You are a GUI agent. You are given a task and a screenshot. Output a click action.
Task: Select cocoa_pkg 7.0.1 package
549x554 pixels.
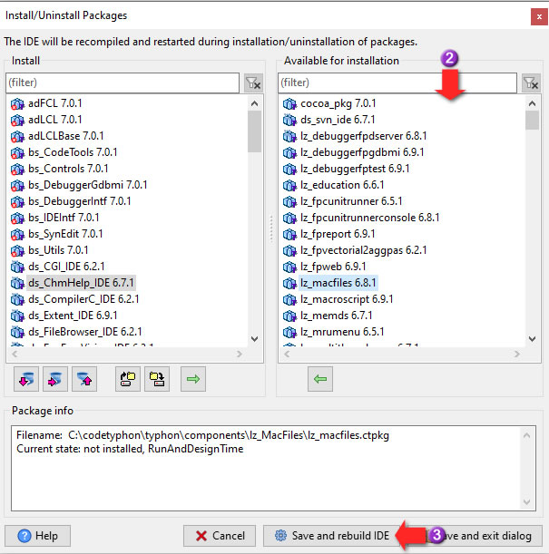pyautogui.click(x=338, y=103)
